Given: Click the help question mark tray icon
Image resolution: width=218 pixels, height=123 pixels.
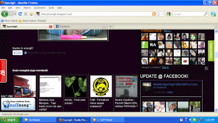Looking at the screenshot, I should tap(181, 120).
